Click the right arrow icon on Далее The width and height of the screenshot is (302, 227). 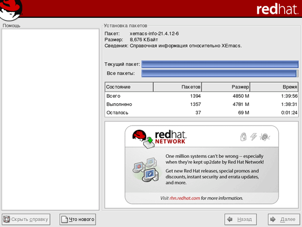[x=273, y=219]
